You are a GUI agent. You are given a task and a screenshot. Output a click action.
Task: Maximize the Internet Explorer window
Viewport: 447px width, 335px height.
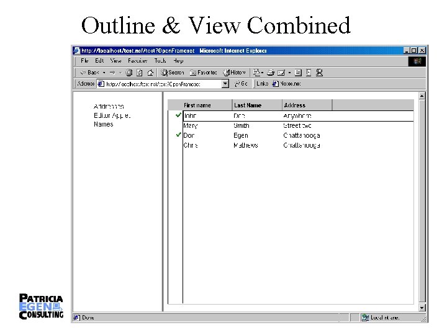tap(414, 51)
